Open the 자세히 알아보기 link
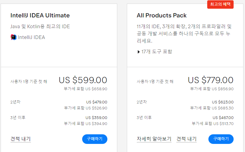Image resolution: width=245 pixels, height=152 pixels. point(154,139)
